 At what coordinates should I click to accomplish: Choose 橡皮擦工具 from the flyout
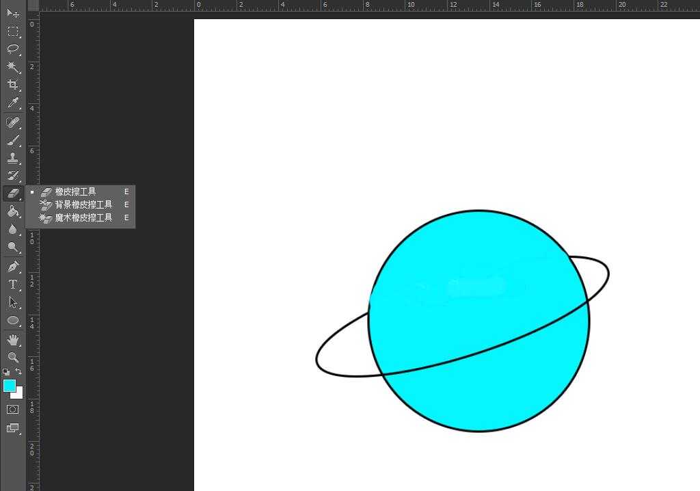tap(76, 192)
